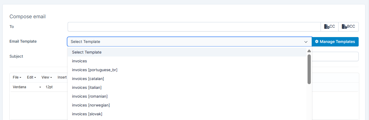Click the template list scrollbar thumb
Viewport: 369px width, 120px height.
point(309,69)
